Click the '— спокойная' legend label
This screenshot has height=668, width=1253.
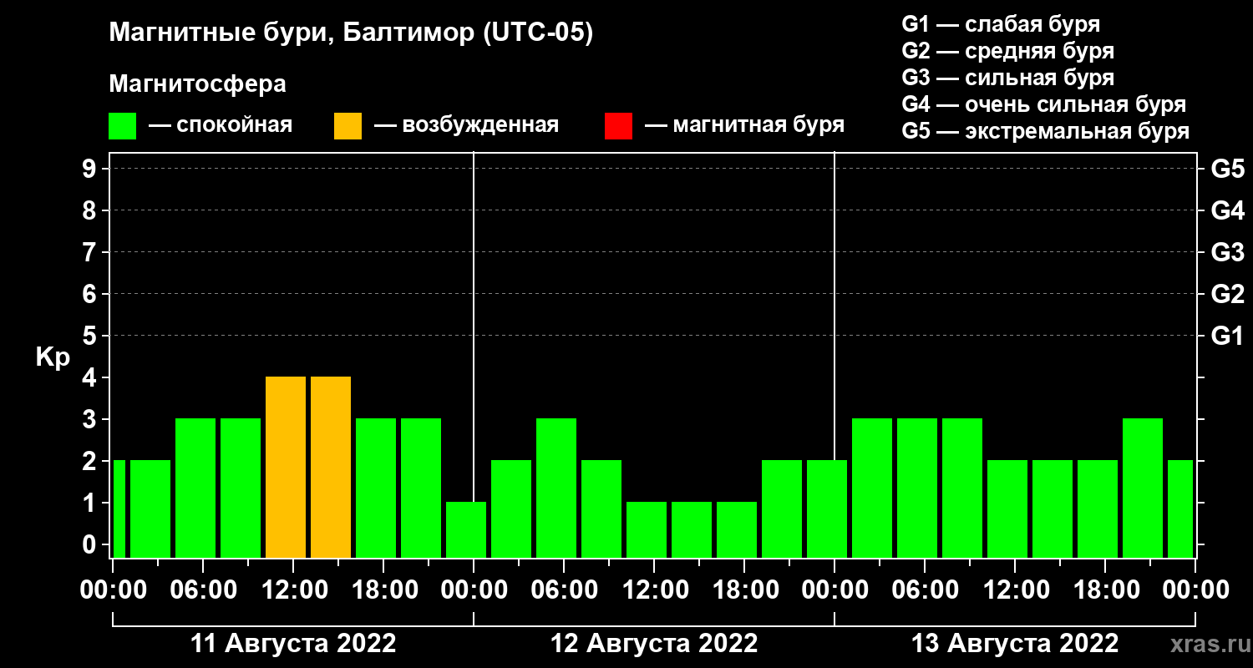click(x=221, y=125)
